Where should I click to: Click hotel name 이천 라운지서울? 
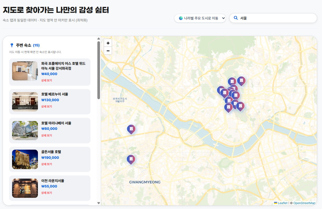(x=53, y=181)
